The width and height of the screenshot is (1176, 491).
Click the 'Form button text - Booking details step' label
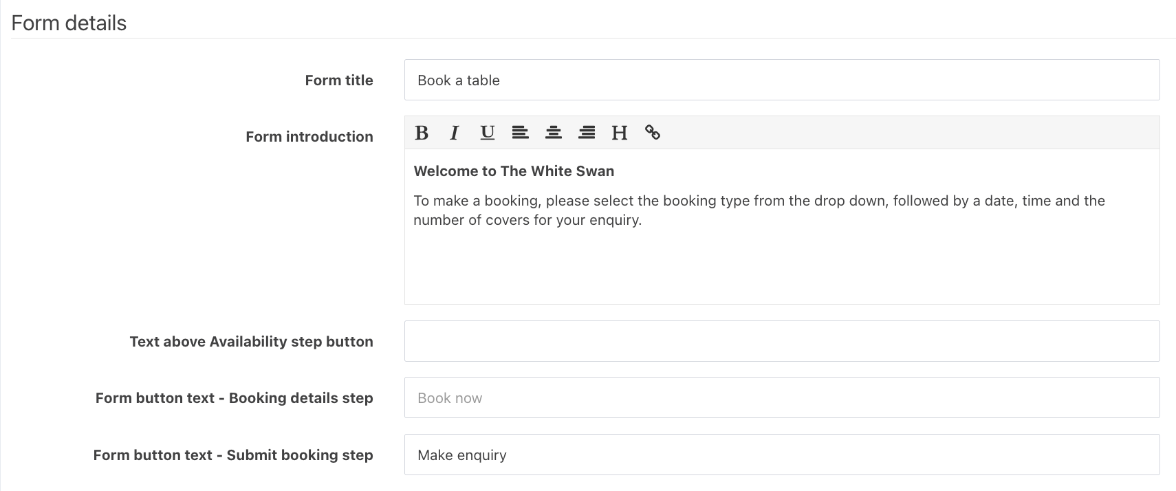235,398
